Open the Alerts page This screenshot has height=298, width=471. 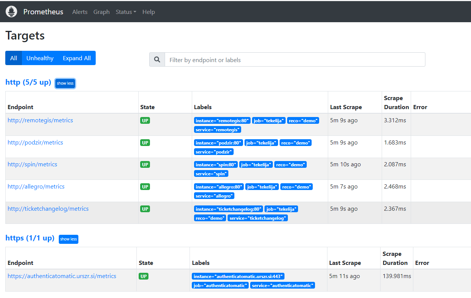tap(80, 12)
